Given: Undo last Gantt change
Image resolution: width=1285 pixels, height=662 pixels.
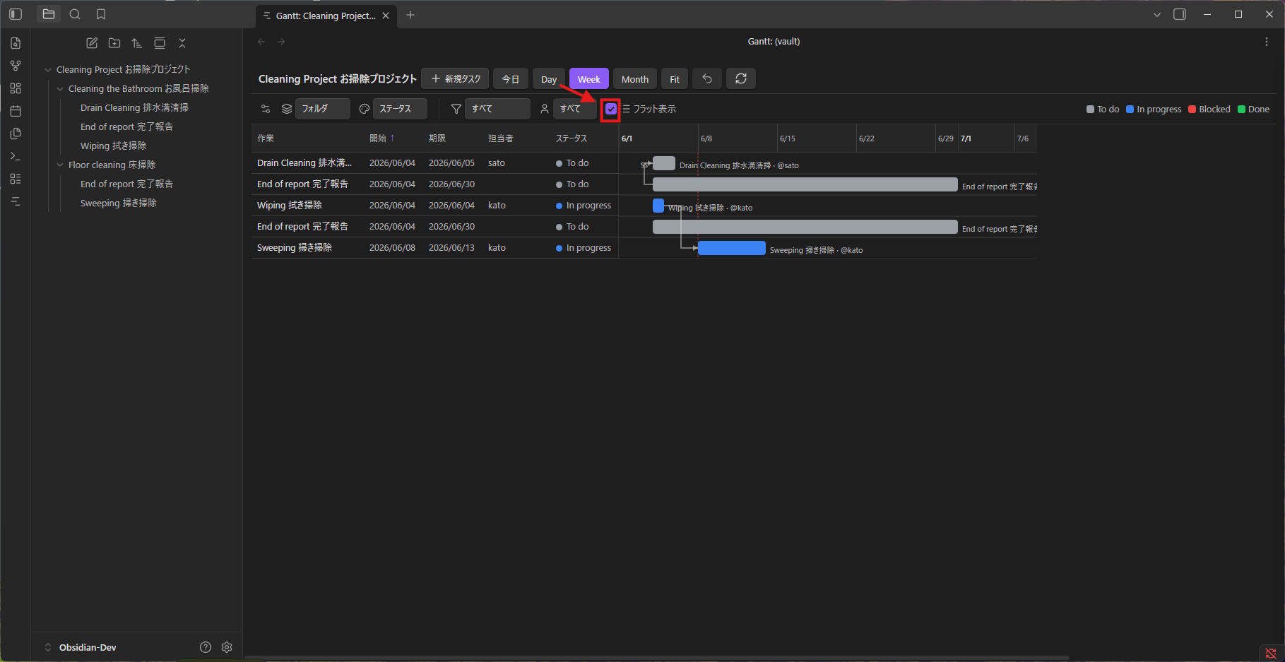Looking at the screenshot, I should coord(707,78).
